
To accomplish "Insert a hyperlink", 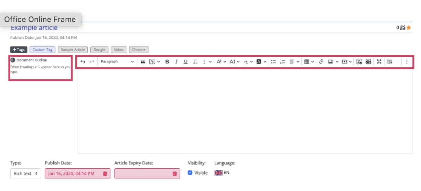I will click(321, 62).
